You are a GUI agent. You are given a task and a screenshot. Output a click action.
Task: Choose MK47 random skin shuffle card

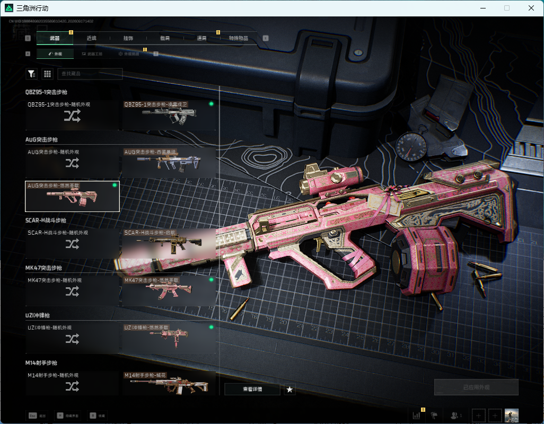pos(72,291)
